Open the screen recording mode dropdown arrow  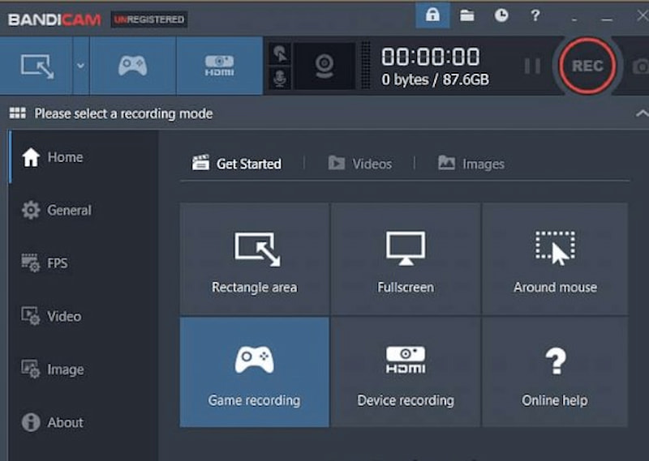pos(80,66)
